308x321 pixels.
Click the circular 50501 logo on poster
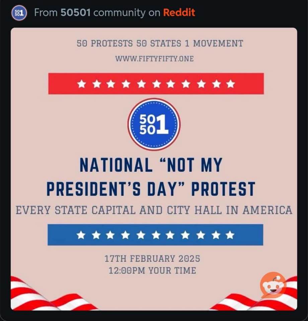point(154,124)
